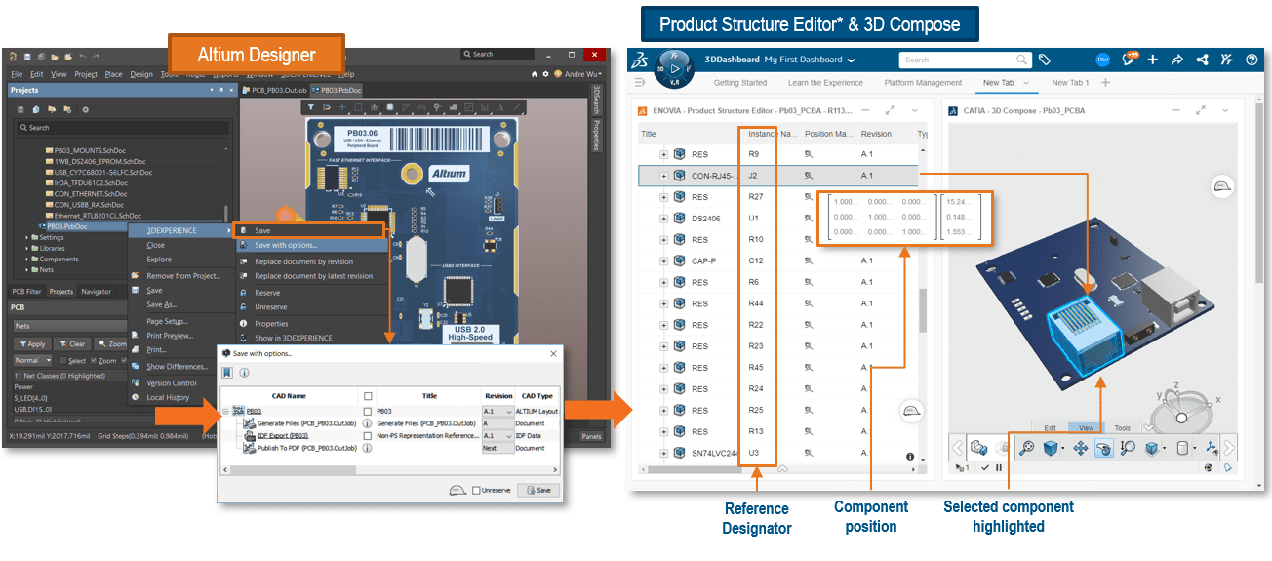Click the settings gear icon in Altium title bar
The image size is (1272, 561).
tap(546, 74)
